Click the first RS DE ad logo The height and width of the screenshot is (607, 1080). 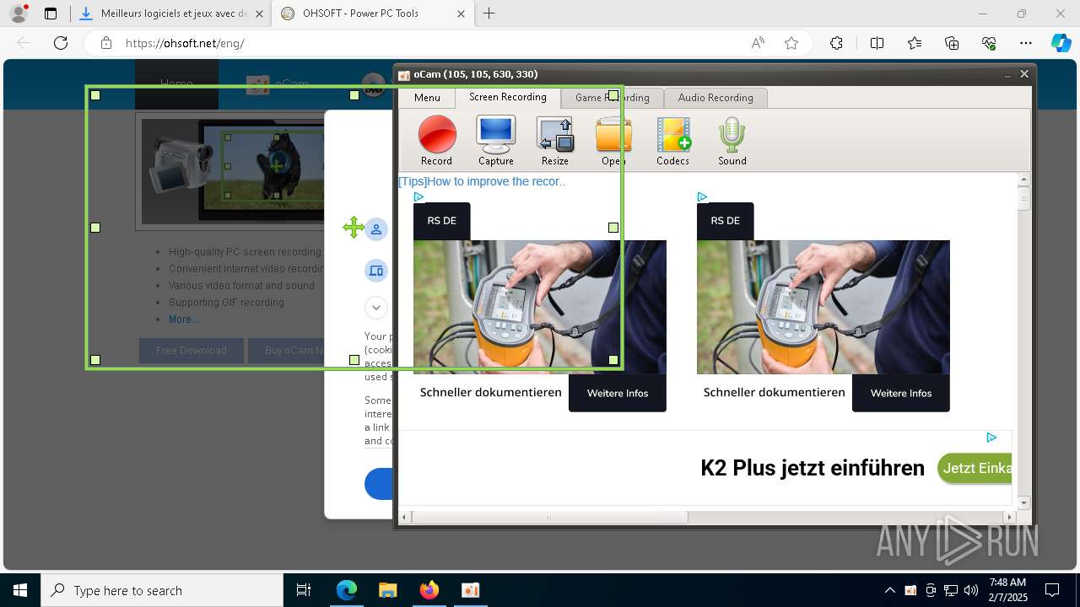442,221
